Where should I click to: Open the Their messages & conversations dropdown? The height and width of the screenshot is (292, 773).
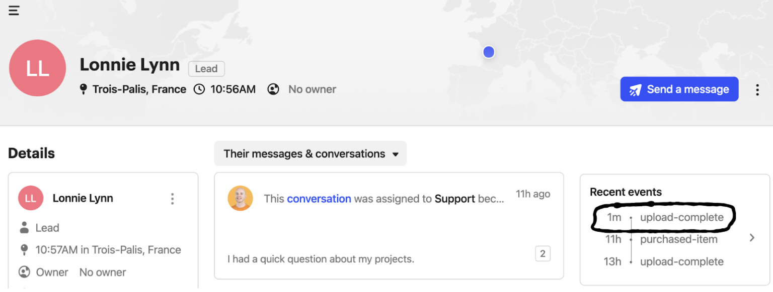[x=310, y=154]
